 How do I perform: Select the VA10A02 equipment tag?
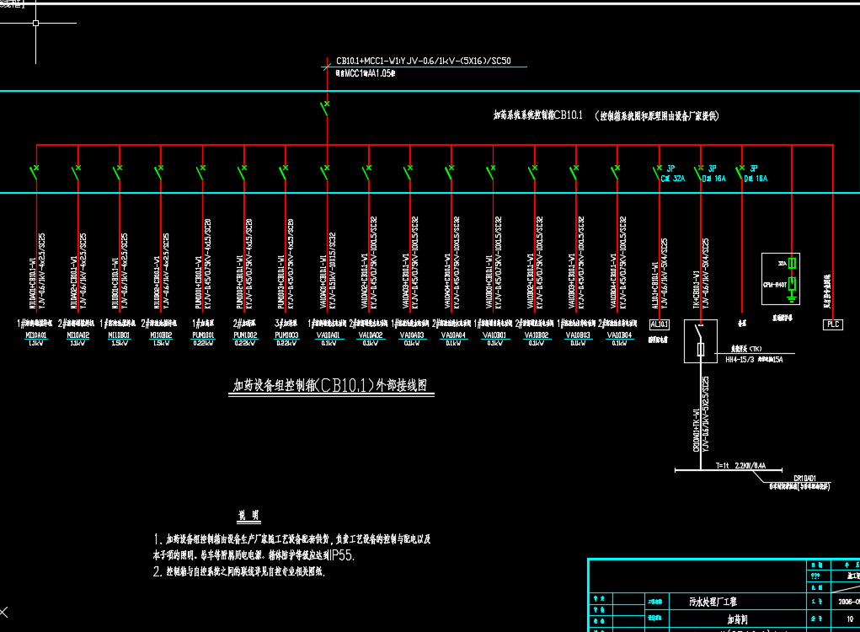pyautogui.click(x=371, y=335)
